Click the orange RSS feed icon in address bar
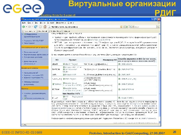Screen dimensions: 181x135 click(x=121, y=27)
